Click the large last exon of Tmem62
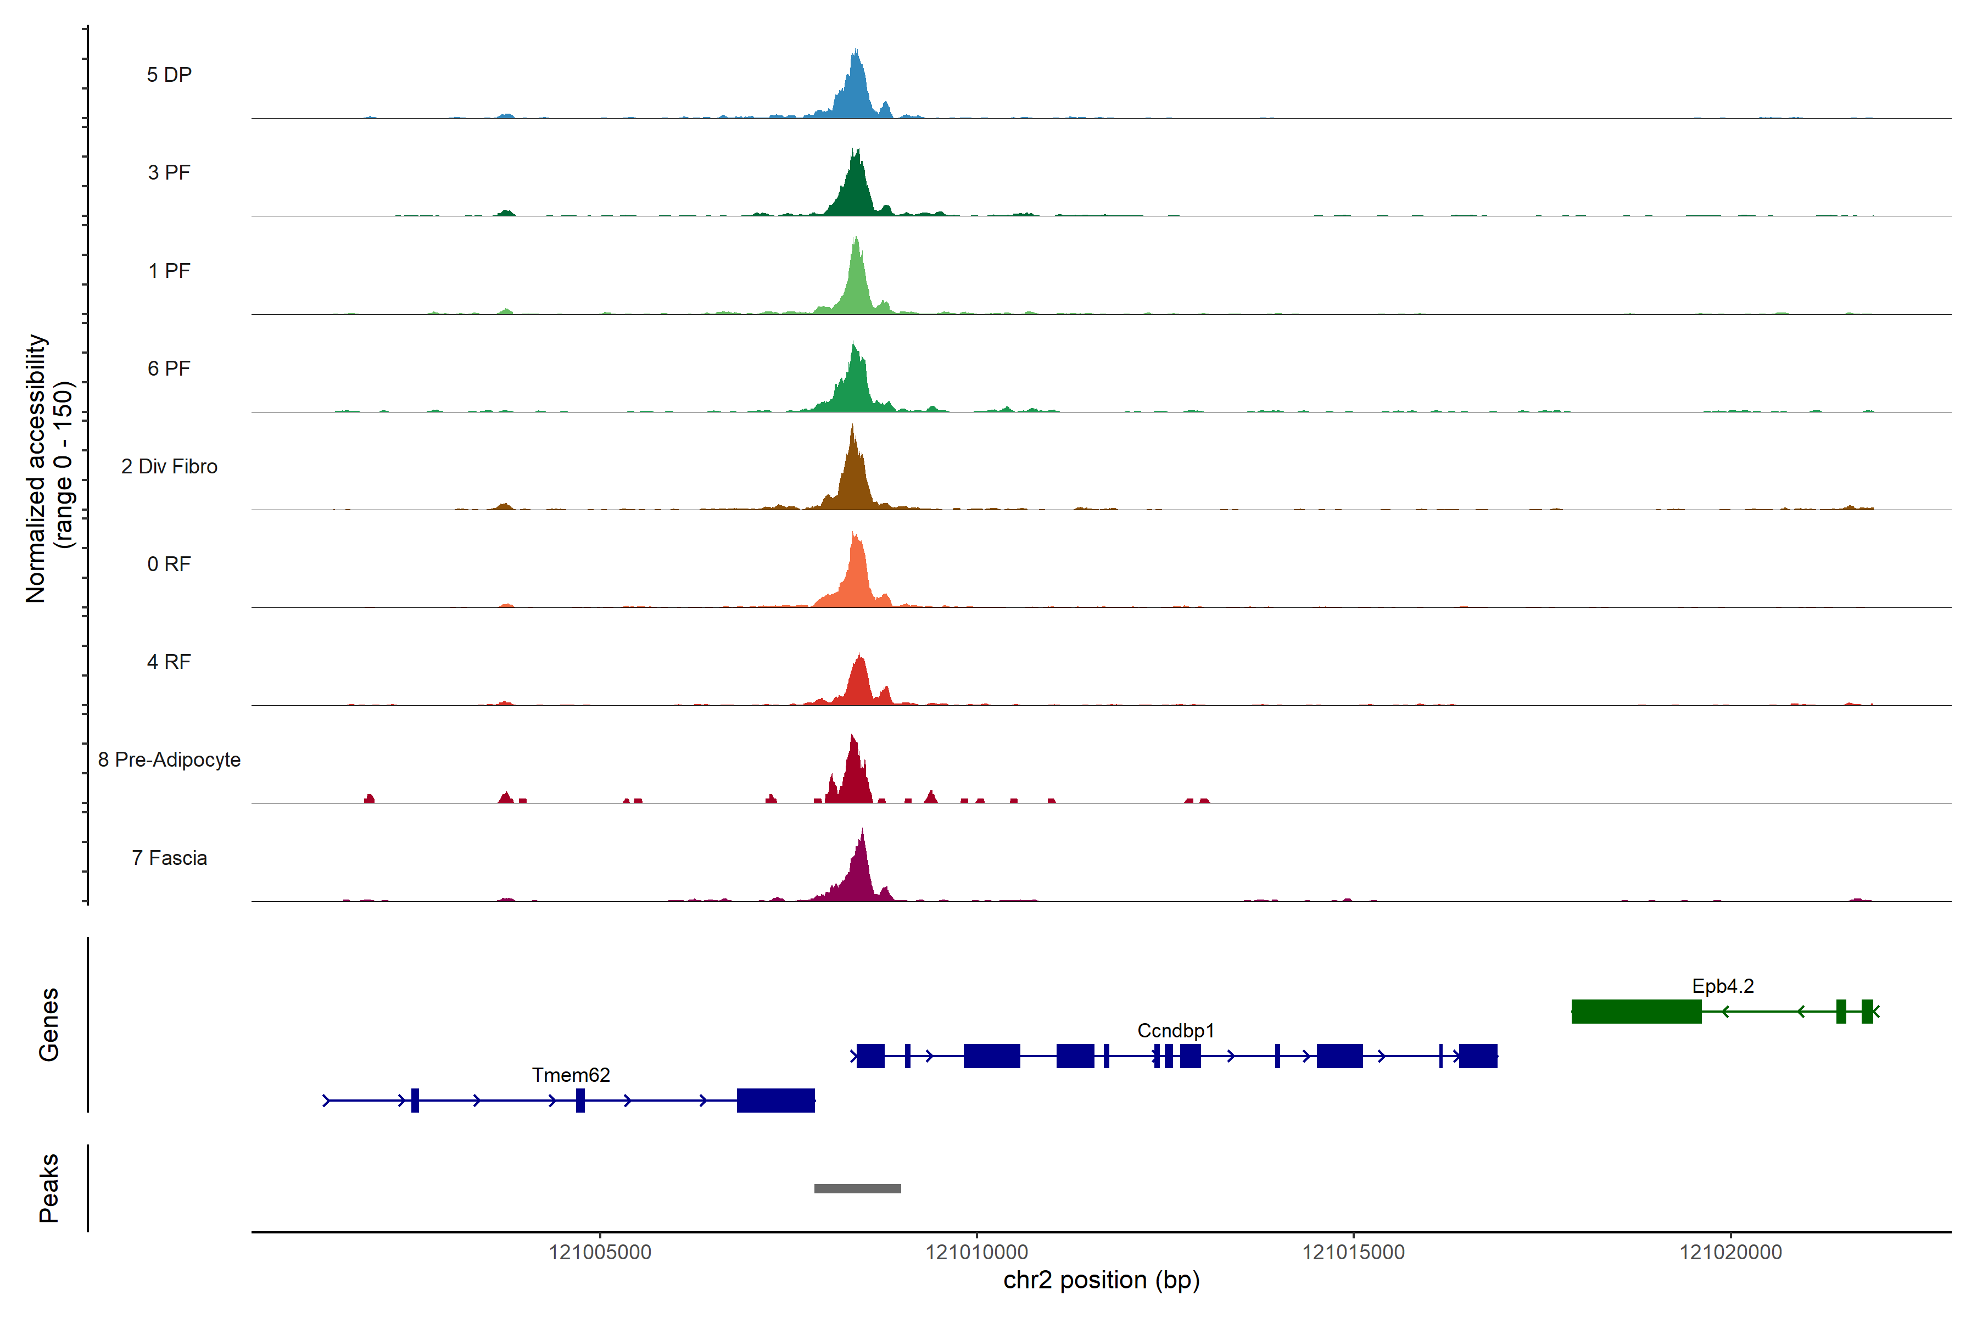This screenshot has height=1318, width=1977. (775, 1101)
